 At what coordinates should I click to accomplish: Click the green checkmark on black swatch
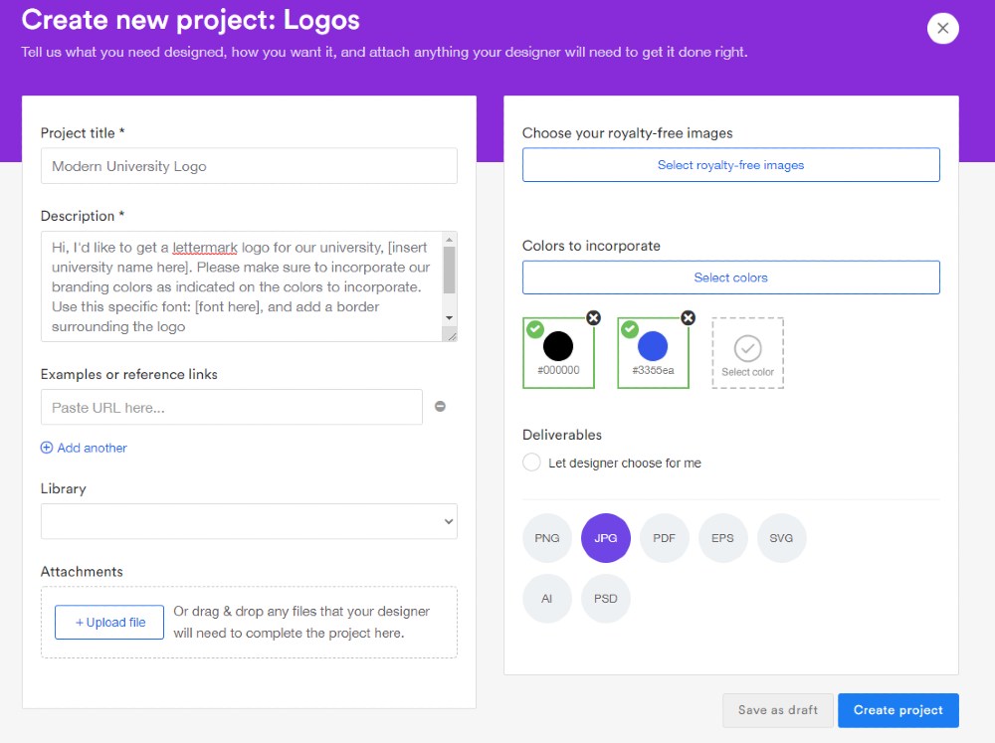pyautogui.click(x=535, y=329)
